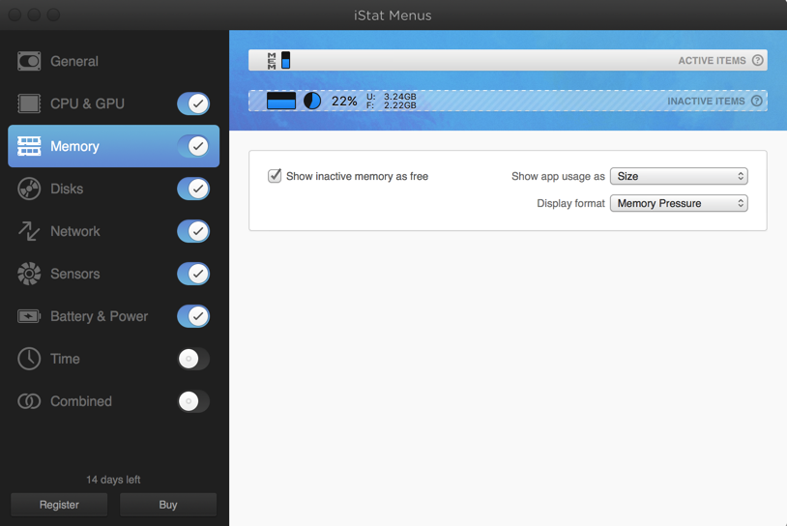The height and width of the screenshot is (526, 787).
Task: Go to the Disks section
Action: pos(113,189)
